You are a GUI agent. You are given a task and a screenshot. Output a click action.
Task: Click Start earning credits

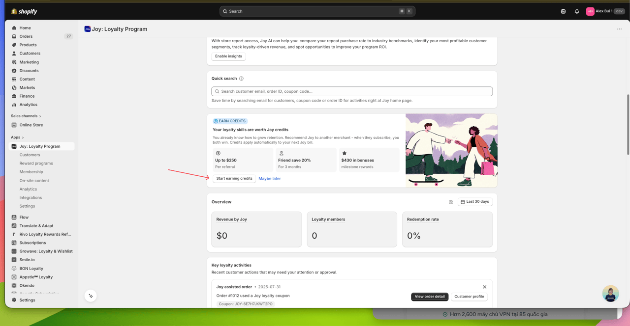(234, 179)
